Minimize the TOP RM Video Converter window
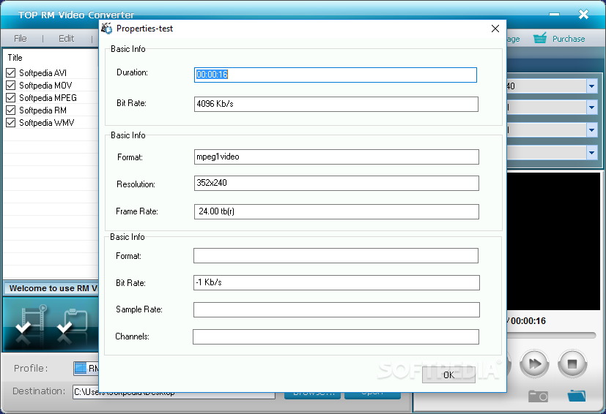 click(554, 15)
